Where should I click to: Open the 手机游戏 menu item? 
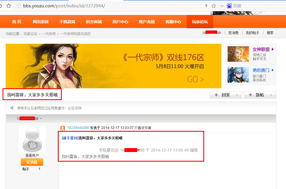tap(67, 22)
